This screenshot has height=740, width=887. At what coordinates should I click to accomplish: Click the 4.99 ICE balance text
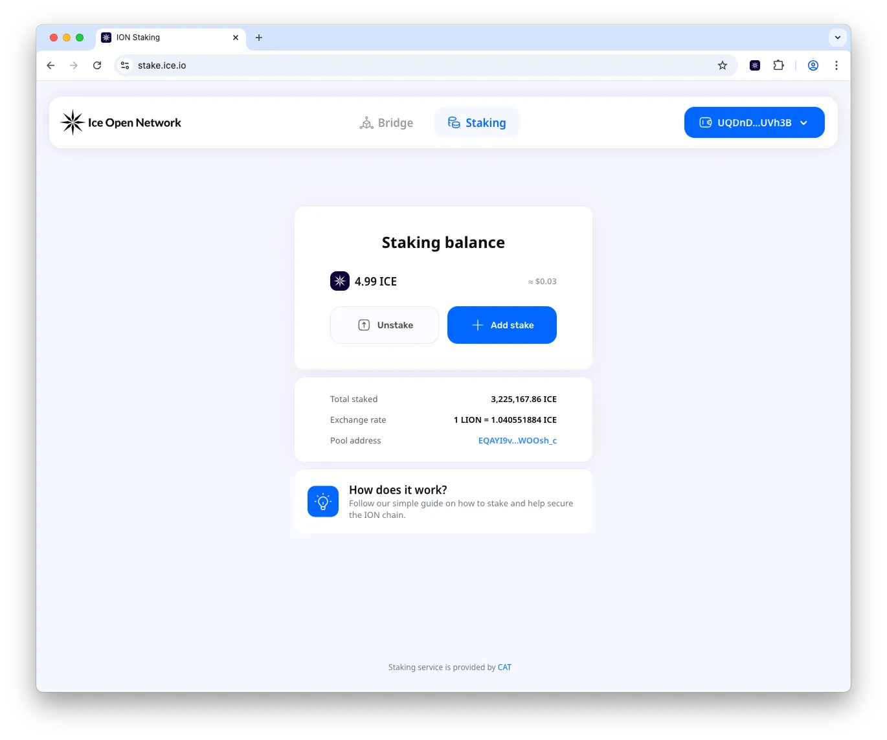pyautogui.click(x=376, y=282)
